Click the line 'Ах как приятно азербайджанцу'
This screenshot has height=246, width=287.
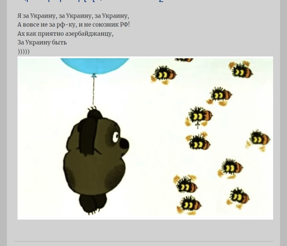[65, 34]
